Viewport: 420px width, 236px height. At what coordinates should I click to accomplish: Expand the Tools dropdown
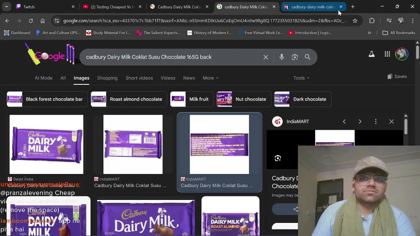301,78
